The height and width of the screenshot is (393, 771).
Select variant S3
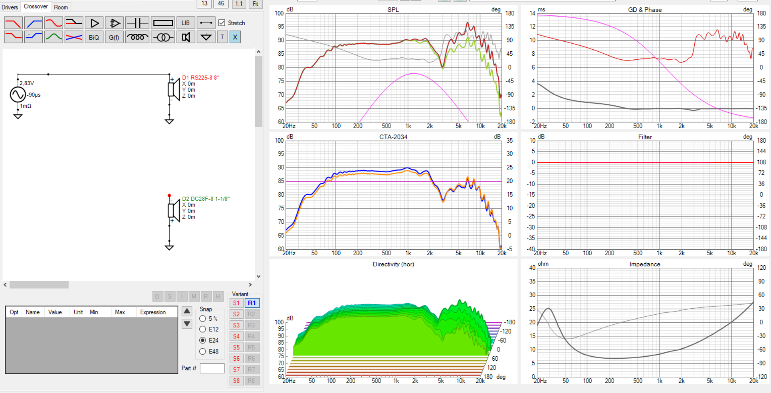(x=236, y=325)
